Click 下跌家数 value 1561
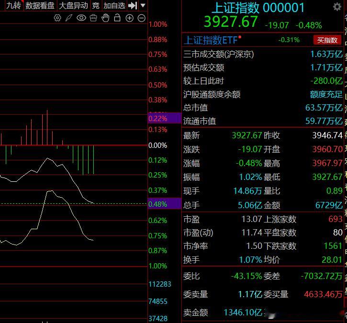 [x=333, y=246]
